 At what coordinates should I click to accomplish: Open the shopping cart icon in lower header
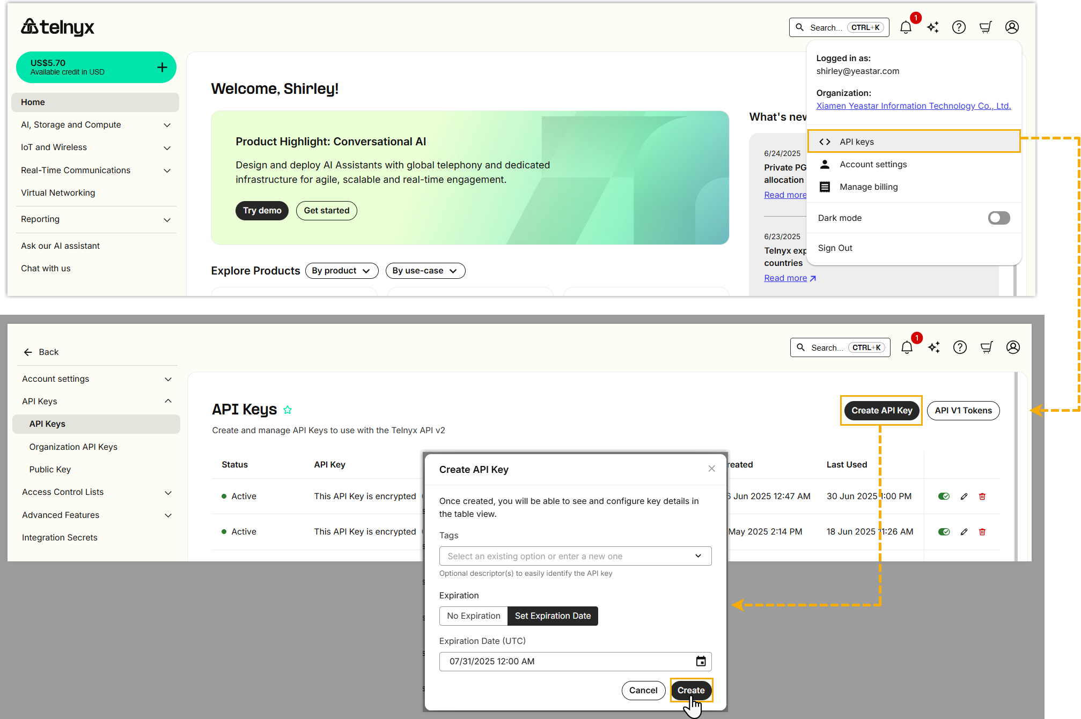(x=987, y=347)
